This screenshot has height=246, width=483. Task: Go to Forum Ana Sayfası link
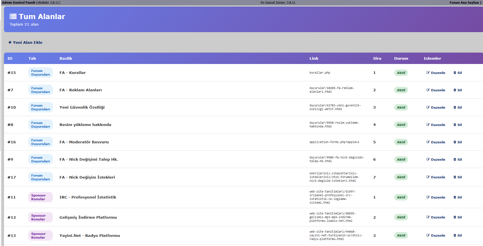click(464, 3)
